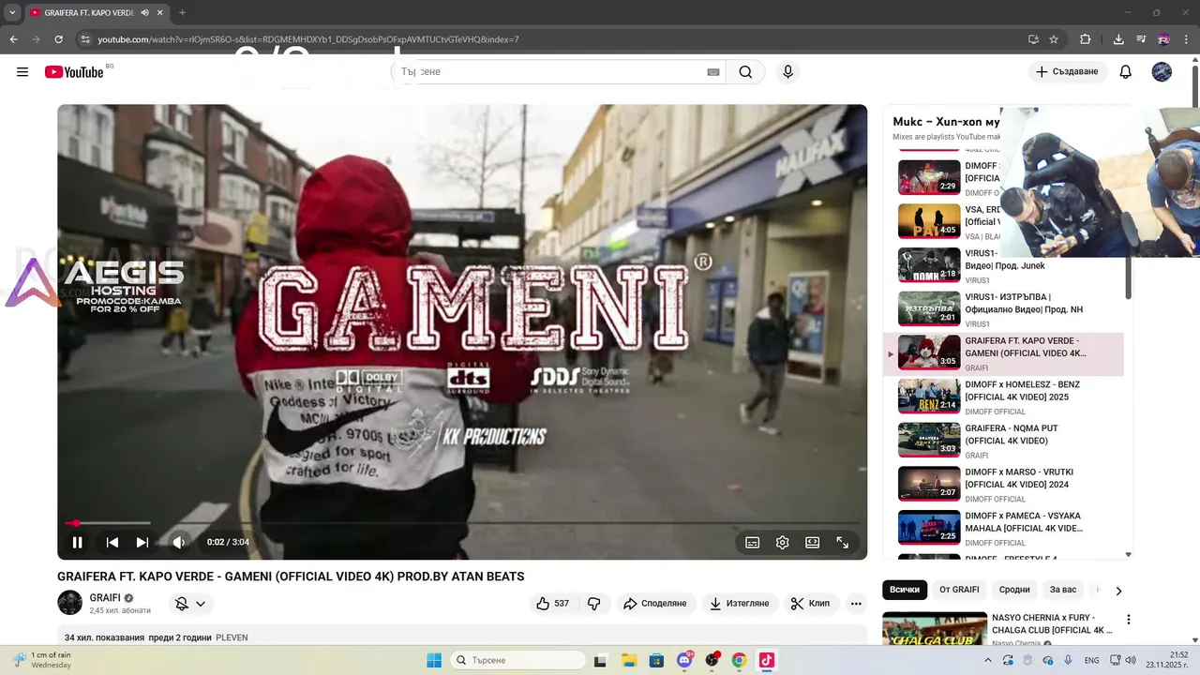Reload the page

coord(58,39)
